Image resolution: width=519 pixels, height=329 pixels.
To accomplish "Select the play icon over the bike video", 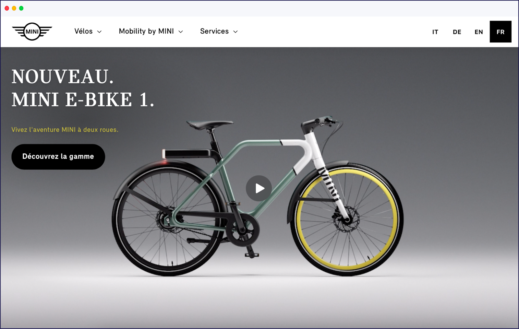I will [x=259, y=188].
